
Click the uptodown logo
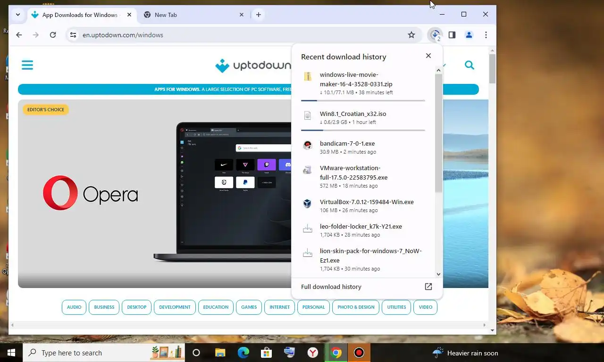click(253, 66)
